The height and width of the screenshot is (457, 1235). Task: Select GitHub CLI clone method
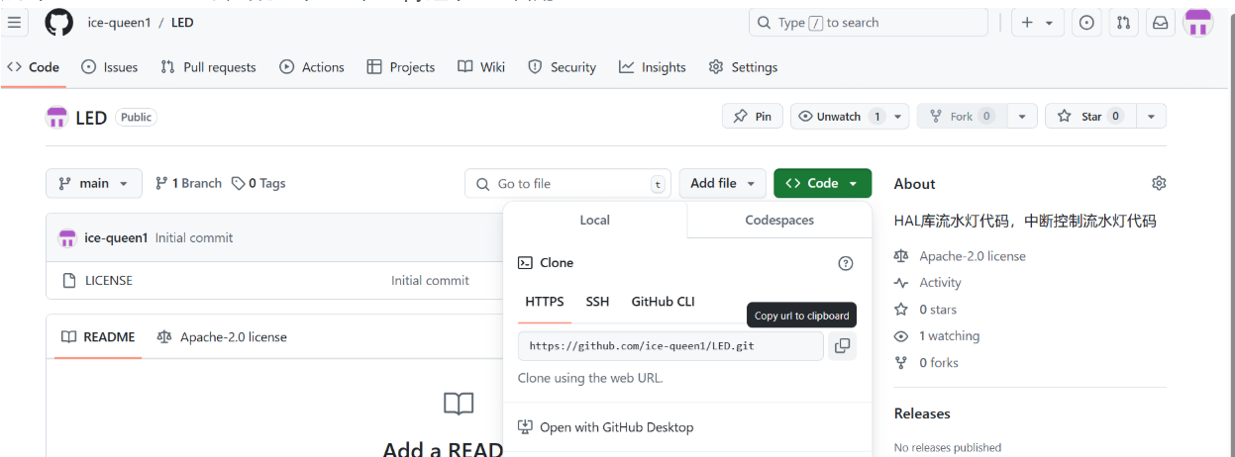(664, 302)
